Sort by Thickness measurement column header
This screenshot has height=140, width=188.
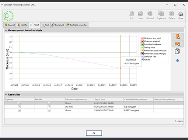pyautogui.click(x=79, y=99)
